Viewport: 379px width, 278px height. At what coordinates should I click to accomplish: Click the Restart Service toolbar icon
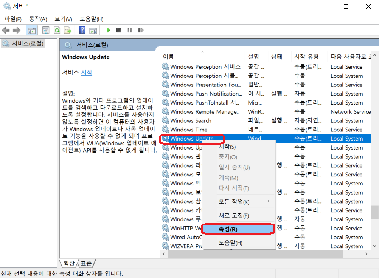[141, 30]
